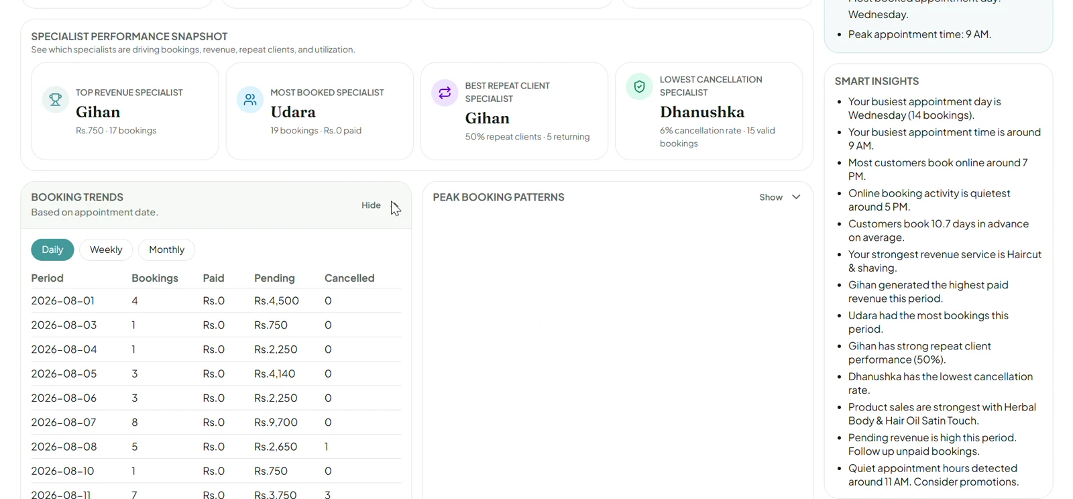Click the chevron next to Show
This screenshot has height=499, width=1073.
(796, 197)
